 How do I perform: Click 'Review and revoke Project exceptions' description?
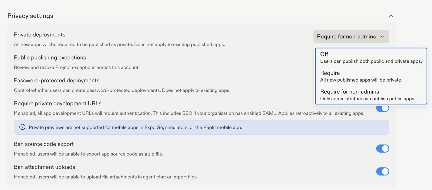77,67
